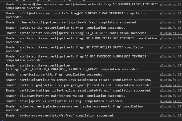The image size is (182, 121).
Task: Click source link next to 'particle-trail' shader
Action: click(171, 90)
